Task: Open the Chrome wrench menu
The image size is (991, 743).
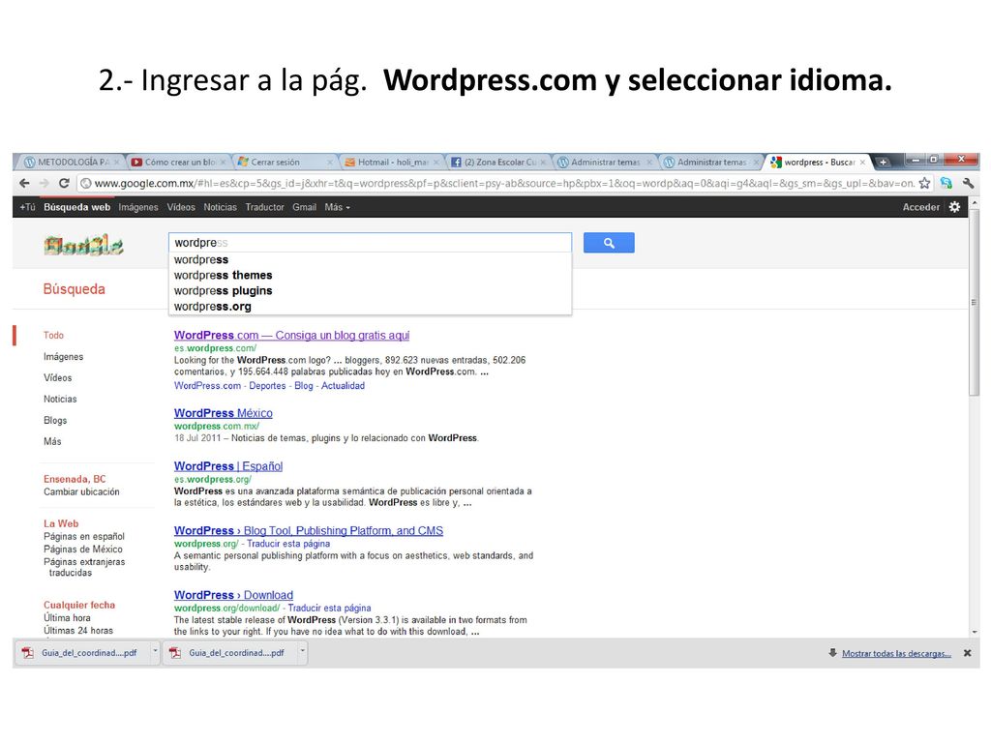Action: click(x=968, y=183)
